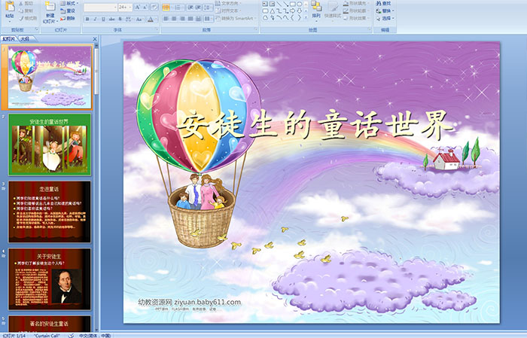The image size is (527, 338).
Task: Click the Copy (复制) command
Action: tap(26, 11)
